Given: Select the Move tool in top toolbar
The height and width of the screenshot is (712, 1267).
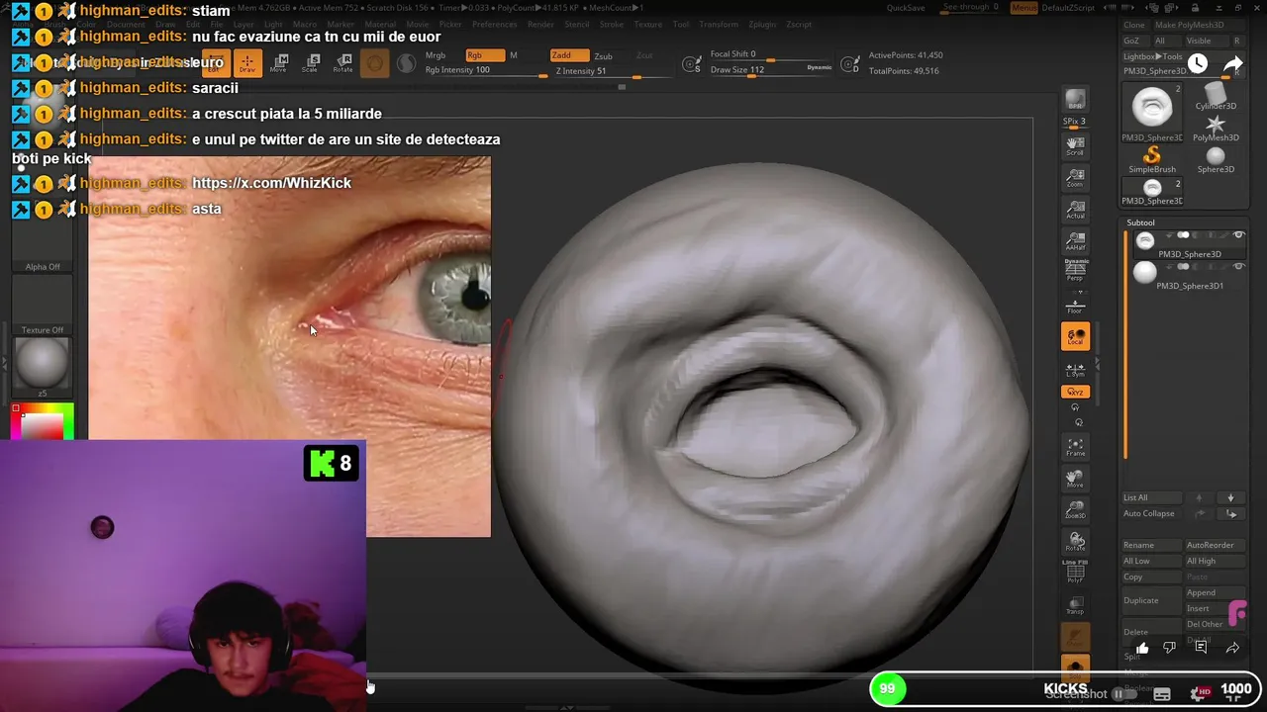Looking at the screenshot, I should pyautogui.click(x=279, y=63).
